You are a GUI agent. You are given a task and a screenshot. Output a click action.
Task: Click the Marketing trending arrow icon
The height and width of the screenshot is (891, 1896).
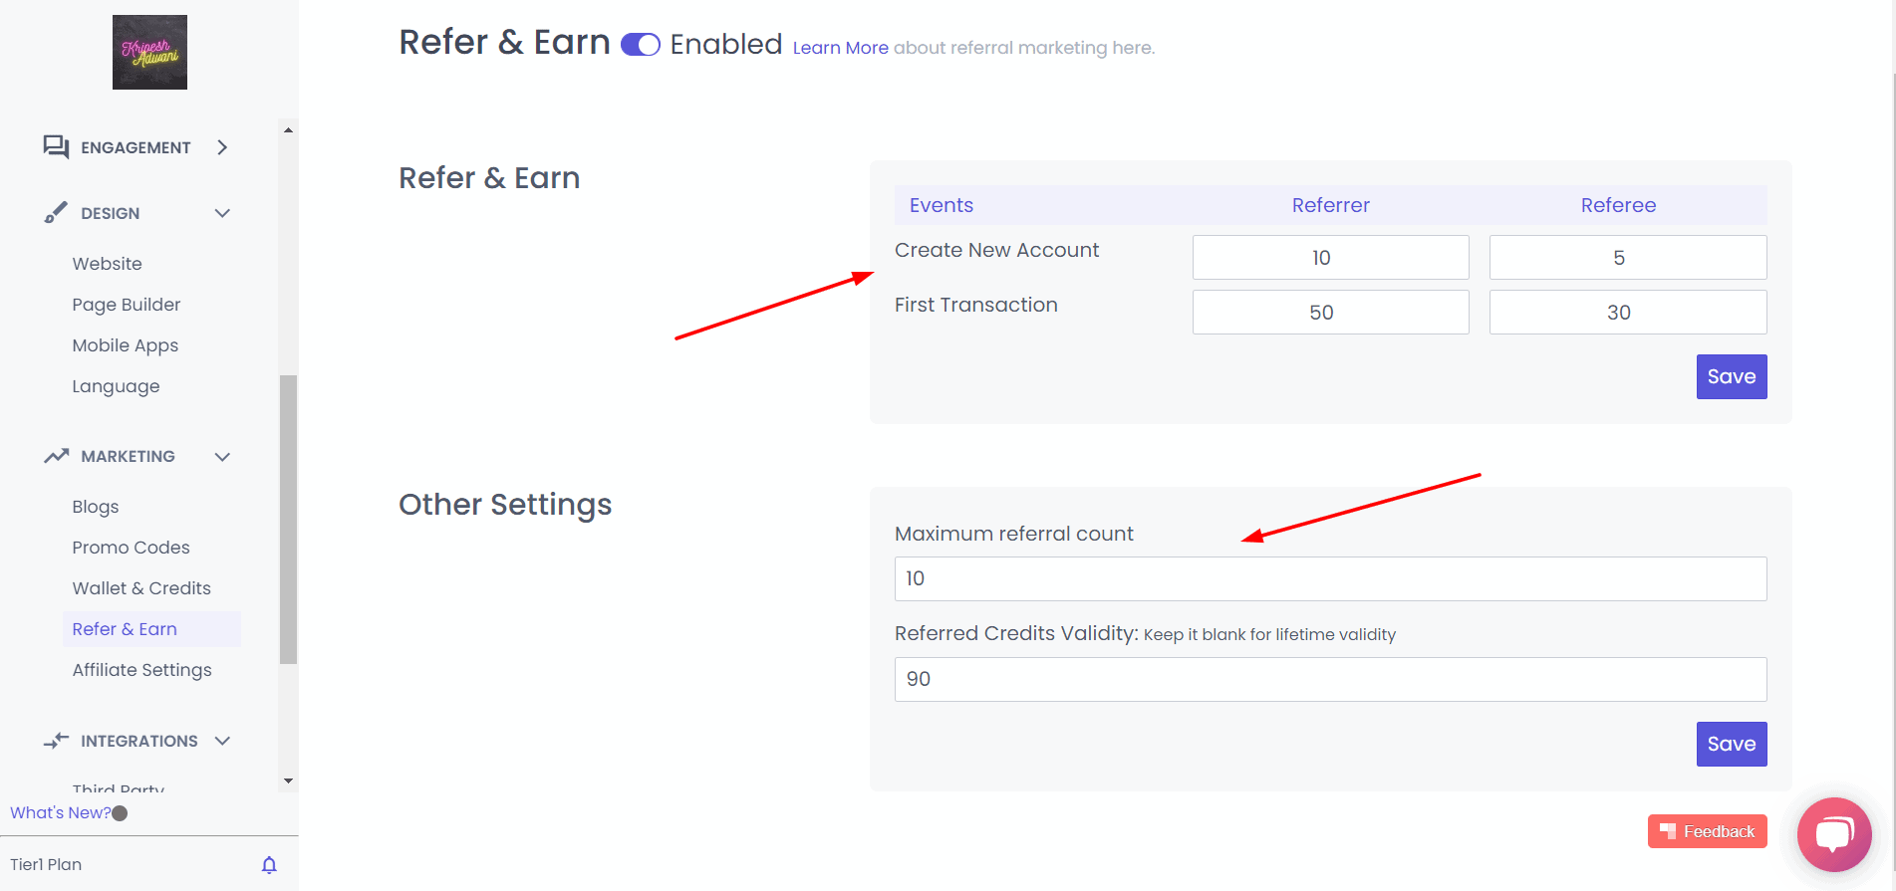coord(56,456)
